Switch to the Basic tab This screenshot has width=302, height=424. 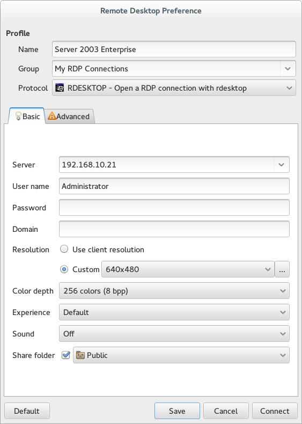click(x=27, y=116)
